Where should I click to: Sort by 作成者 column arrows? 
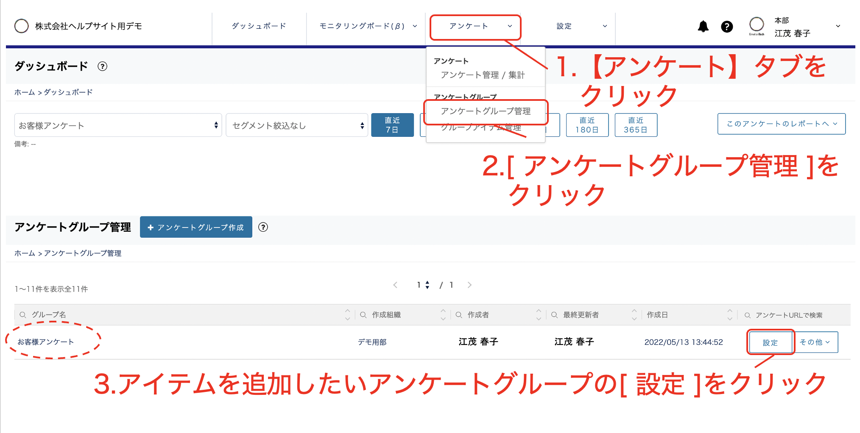[x=539, y=314]
